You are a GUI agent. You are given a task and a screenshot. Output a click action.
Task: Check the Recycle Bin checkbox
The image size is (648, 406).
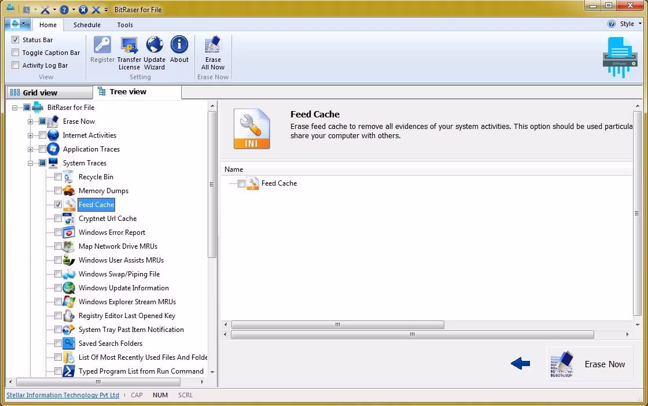[58, 177]
